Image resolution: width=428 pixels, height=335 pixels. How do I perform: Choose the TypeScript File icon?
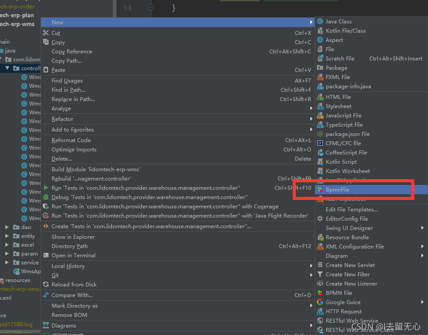pos(320,124)
